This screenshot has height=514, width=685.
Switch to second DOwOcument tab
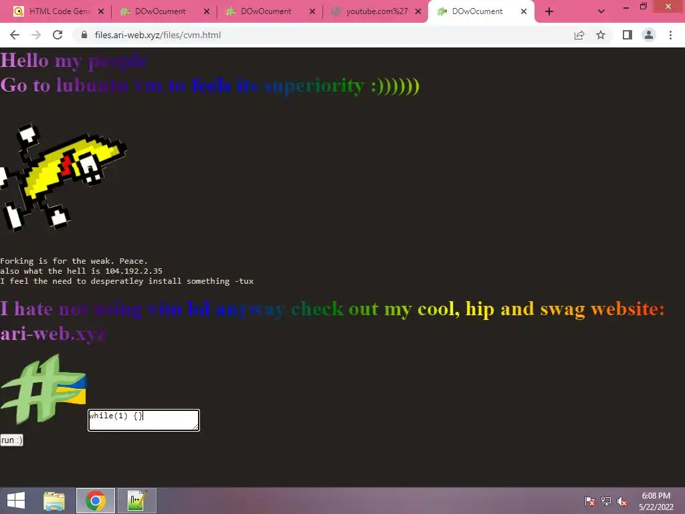coord(161,11)
